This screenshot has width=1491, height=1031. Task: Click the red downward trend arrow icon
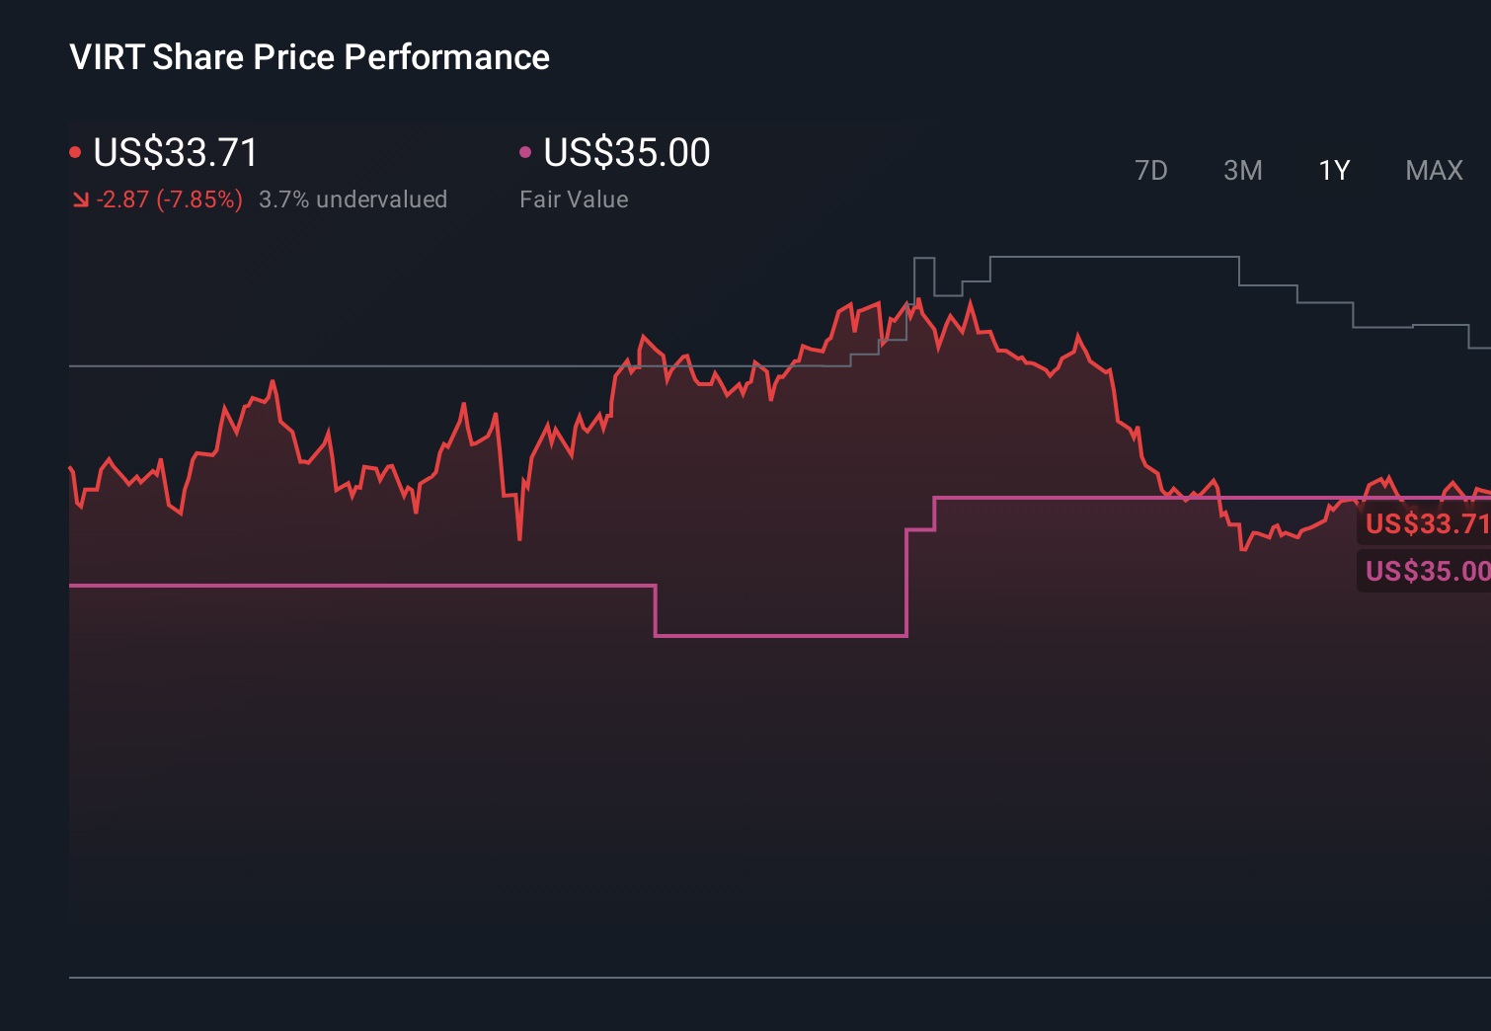81,198
